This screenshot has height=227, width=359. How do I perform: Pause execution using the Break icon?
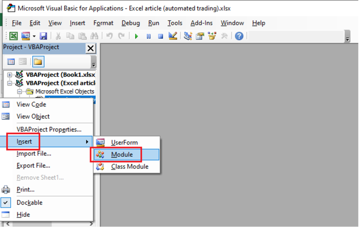(149, 36)
